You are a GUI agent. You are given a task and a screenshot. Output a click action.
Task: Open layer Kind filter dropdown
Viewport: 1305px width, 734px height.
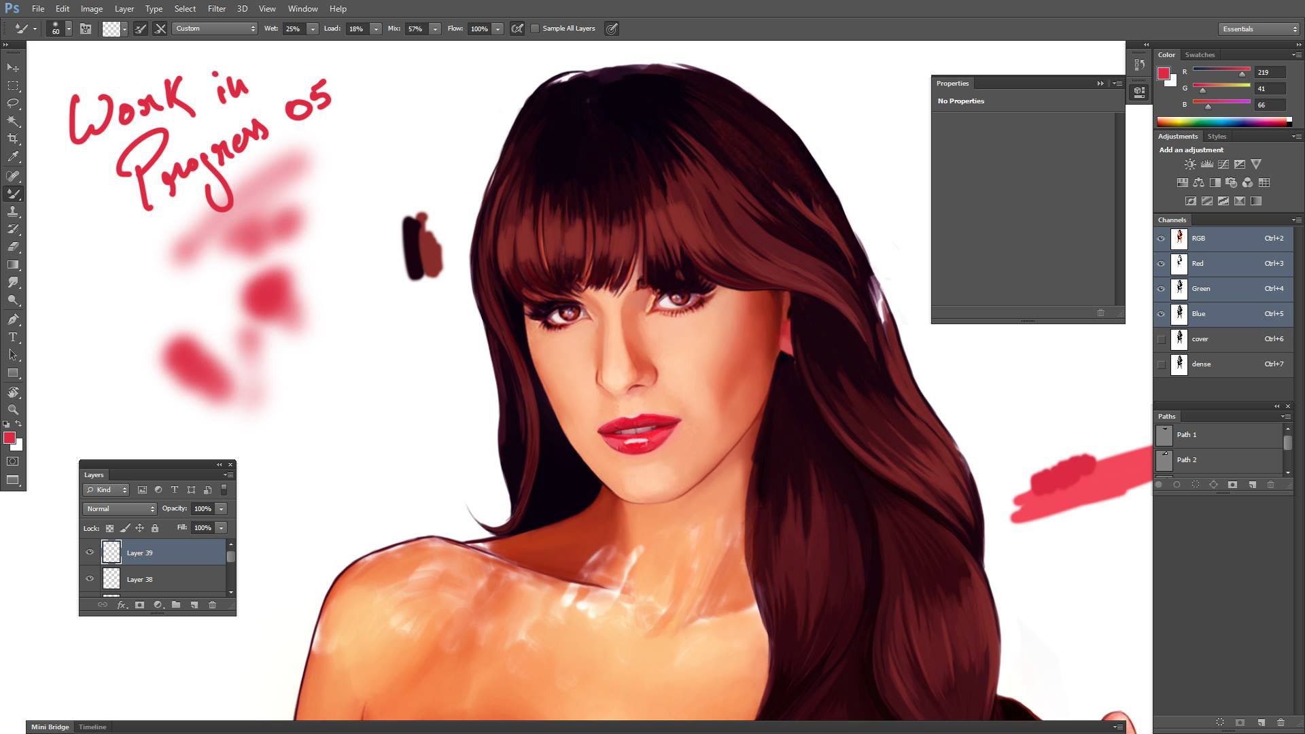click(x=106, y=489)
